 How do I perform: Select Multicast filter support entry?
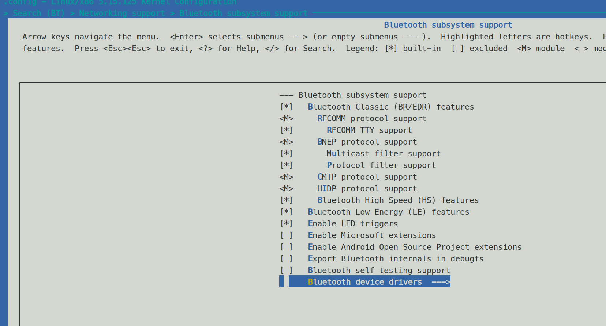[384, 154]
